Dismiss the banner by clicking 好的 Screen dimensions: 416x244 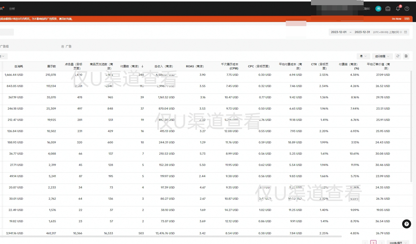click(407, 19)
